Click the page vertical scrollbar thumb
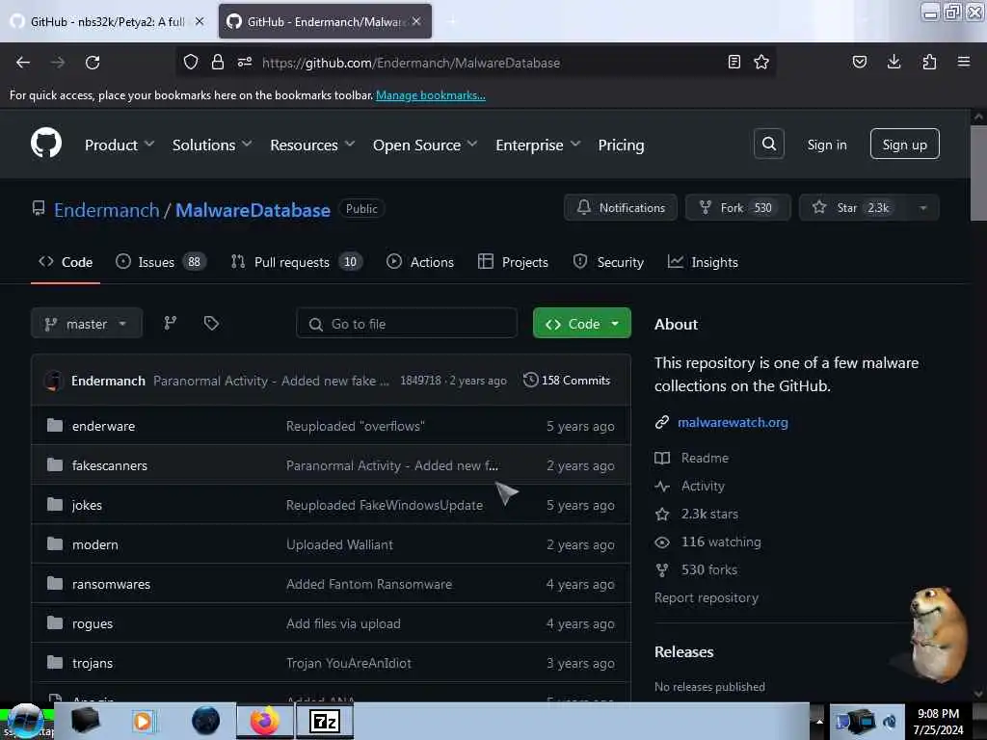This screenshot has width=987, height=740. [x=978, y=173]
